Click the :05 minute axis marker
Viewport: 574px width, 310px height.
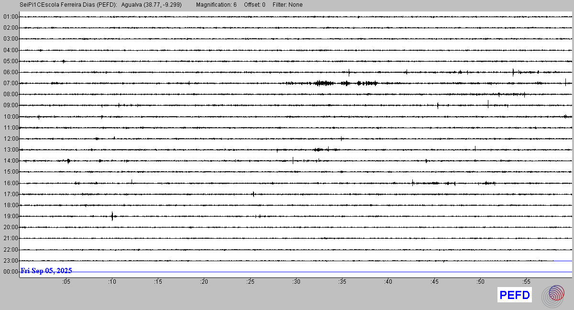[66, 282]
